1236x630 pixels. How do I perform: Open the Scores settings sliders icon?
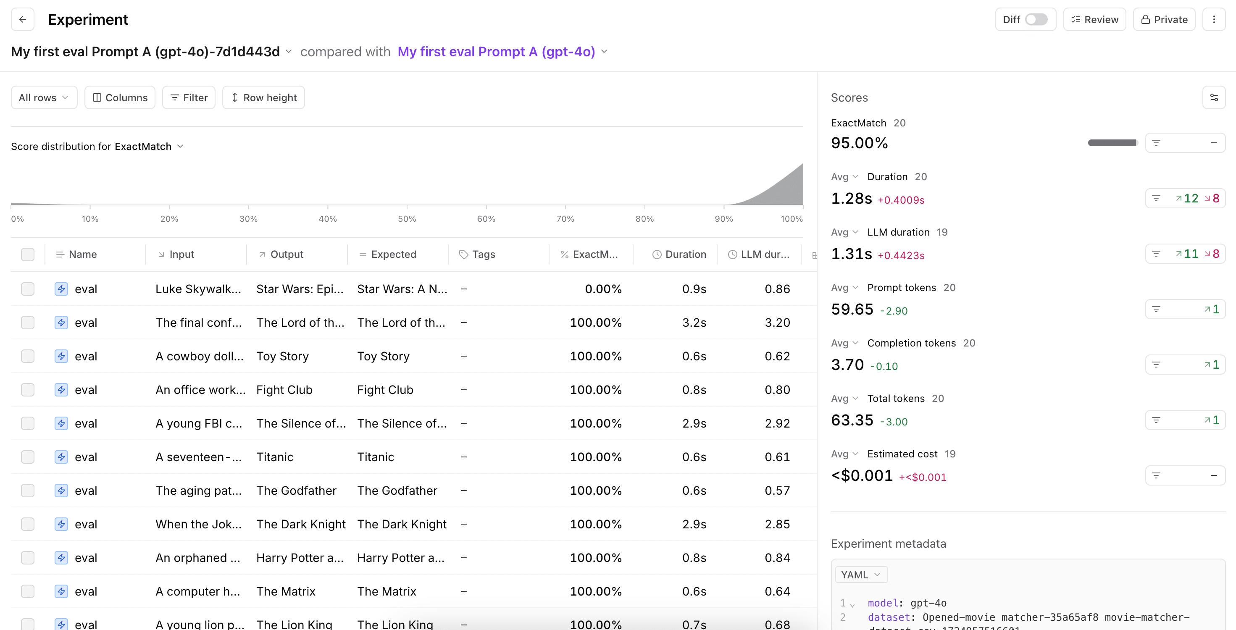[1214, 97]
